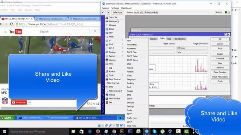
Task: Expand the Routing submenu
Action: pyautogui.click(x=114, y=52)
